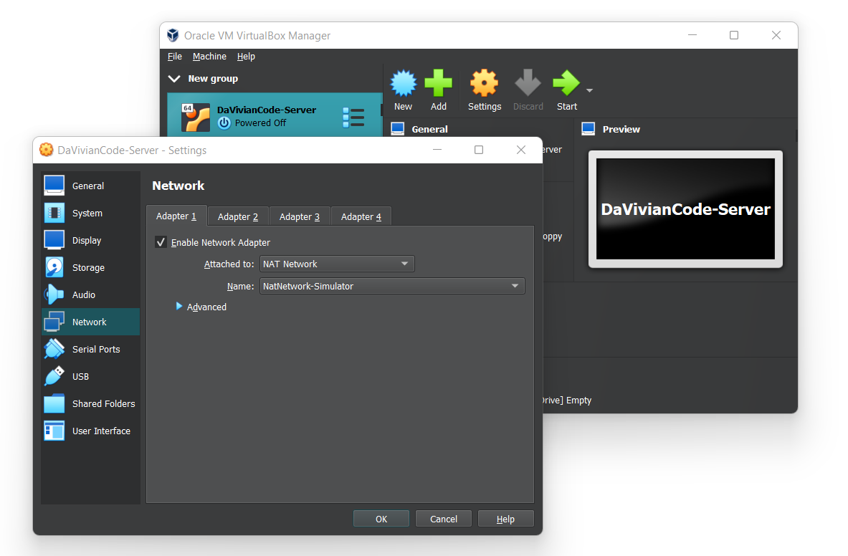This screenshot has width=848, height=556.
Task: Maximize the Settings dialog window
Action: [479, 150]
